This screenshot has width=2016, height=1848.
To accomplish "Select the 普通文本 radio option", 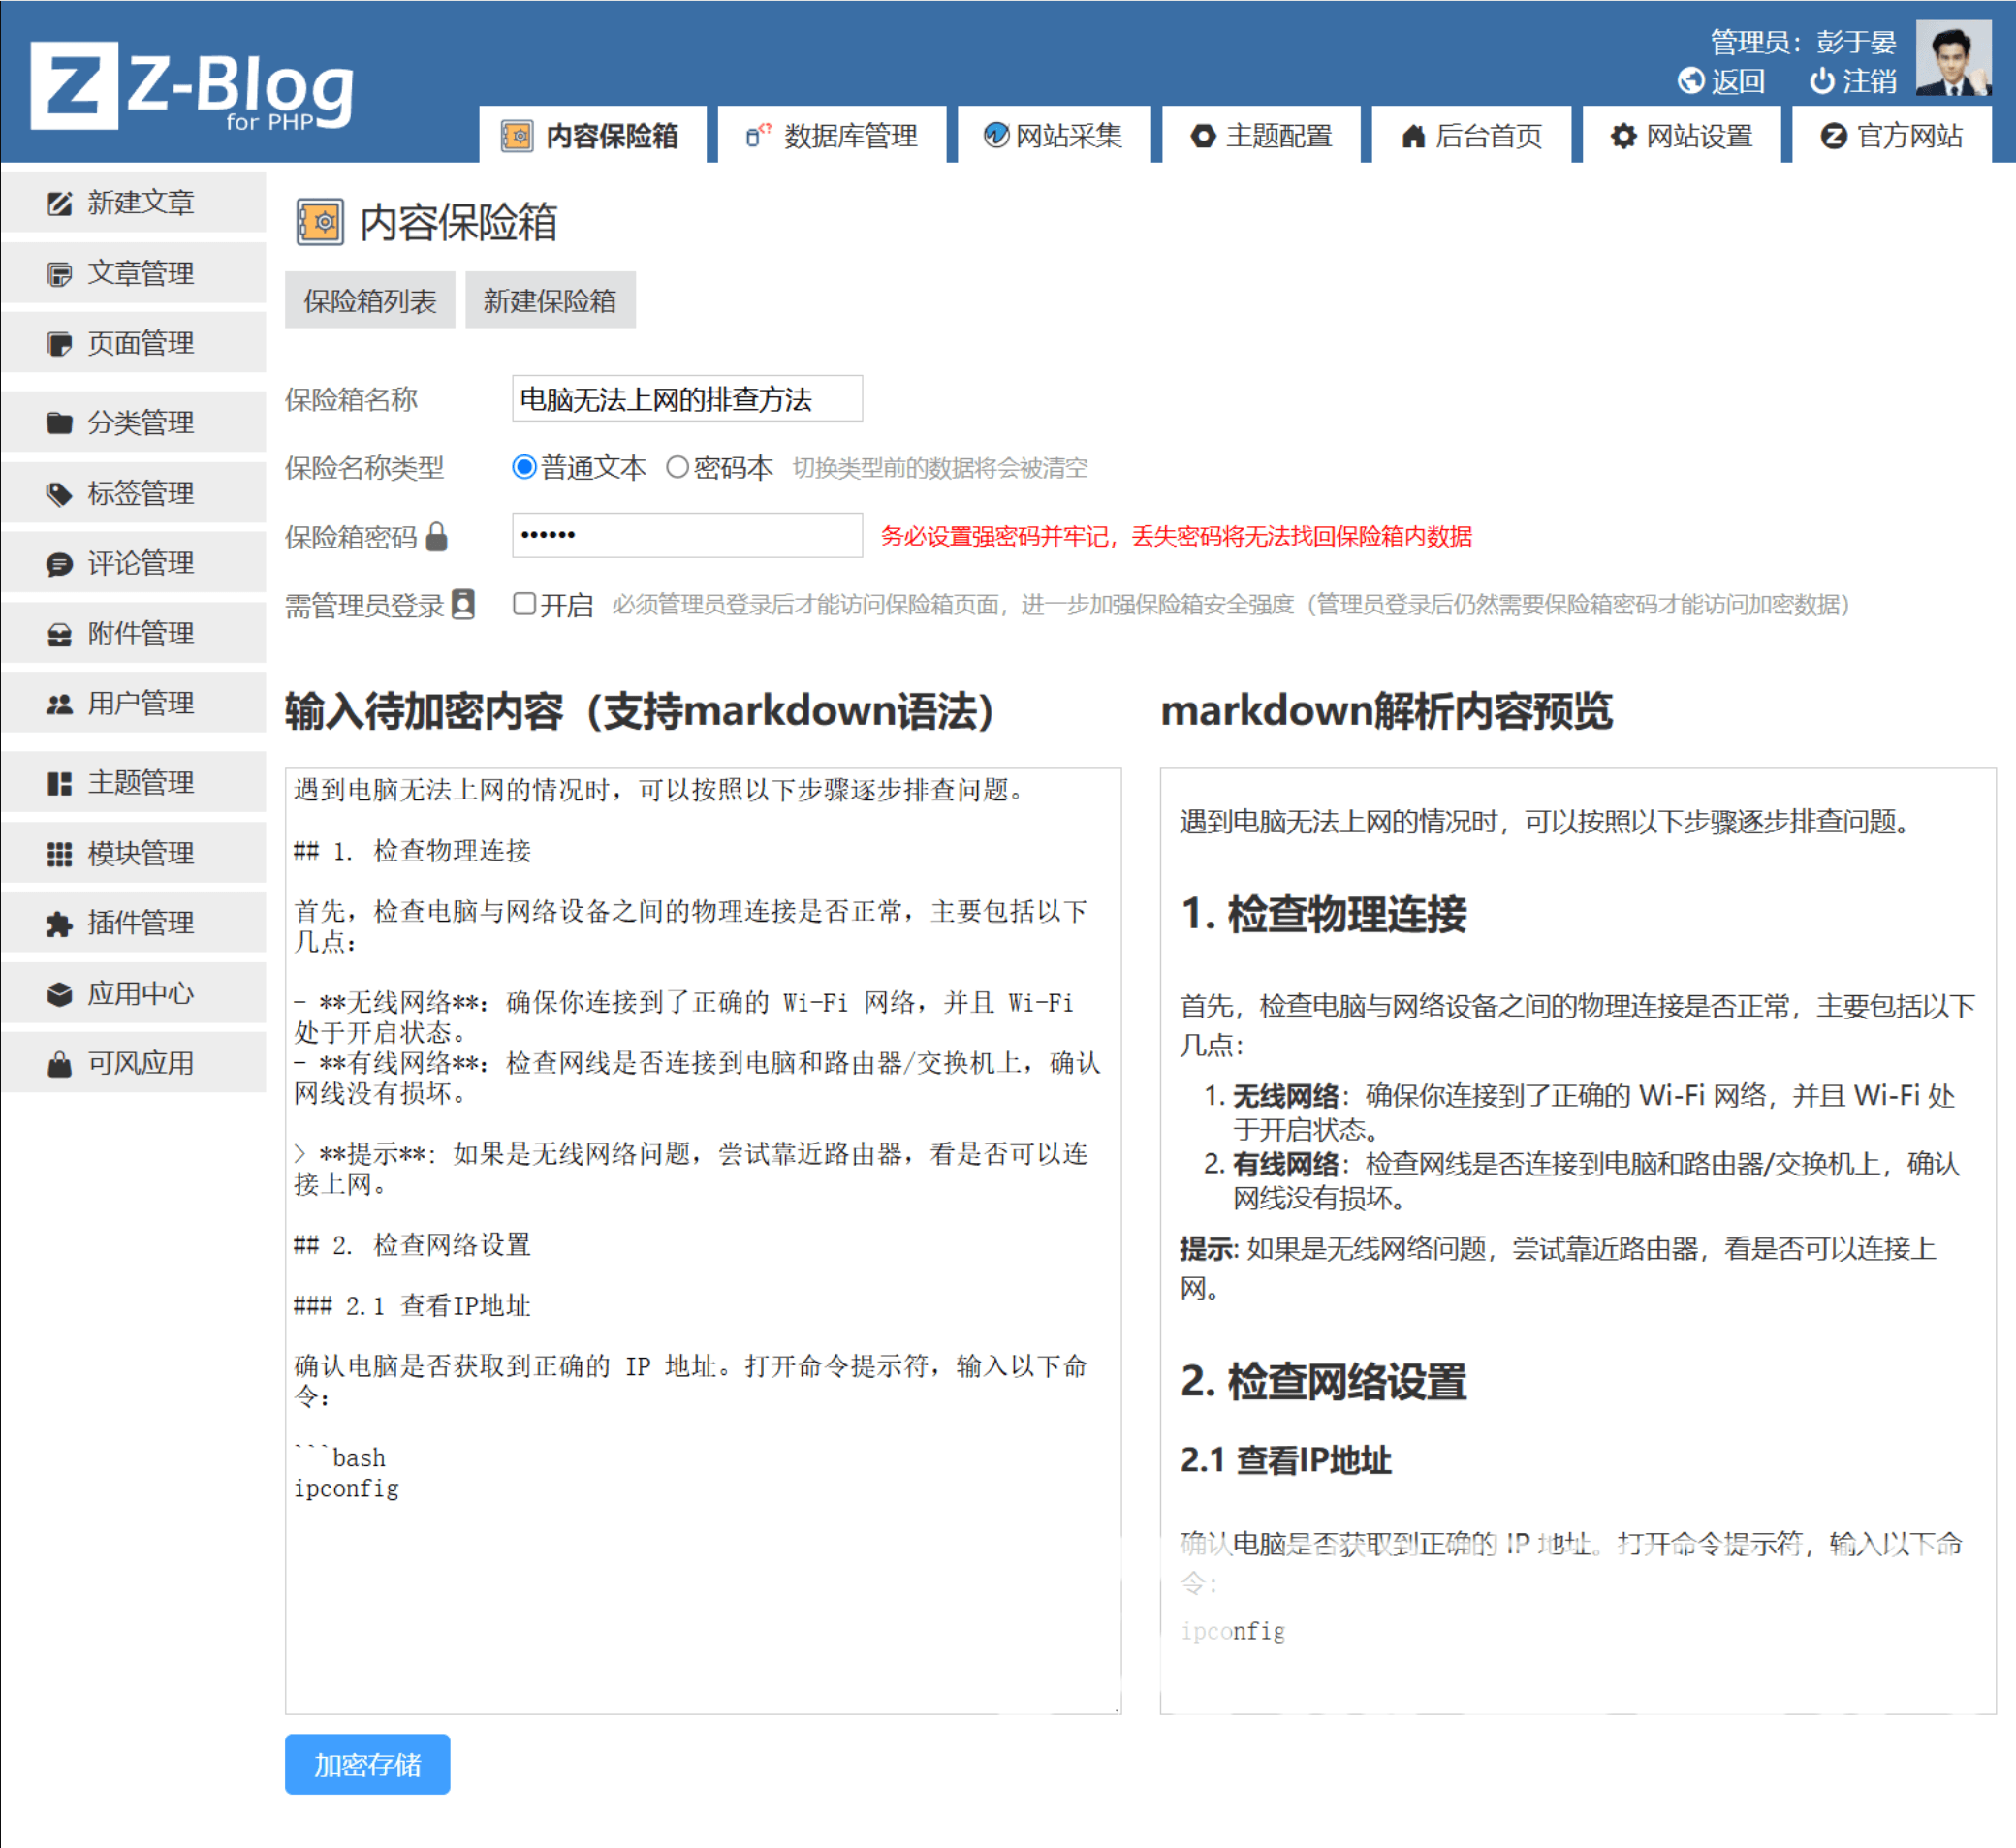I will pyautogui.click(x=524, y=467).
